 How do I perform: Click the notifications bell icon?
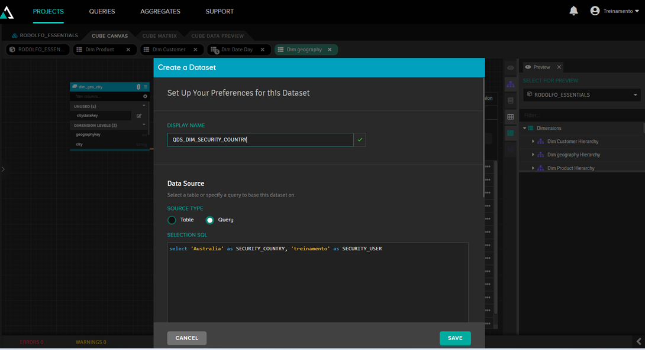tap(573, 11)
